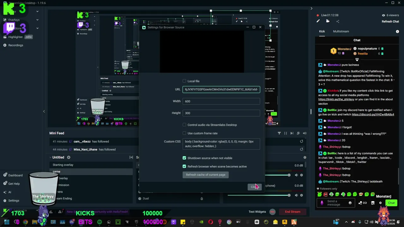The width and height of the screenshot is (404, 227).
Task: Adjust the microphone volume slider
Action: point(259,195)
